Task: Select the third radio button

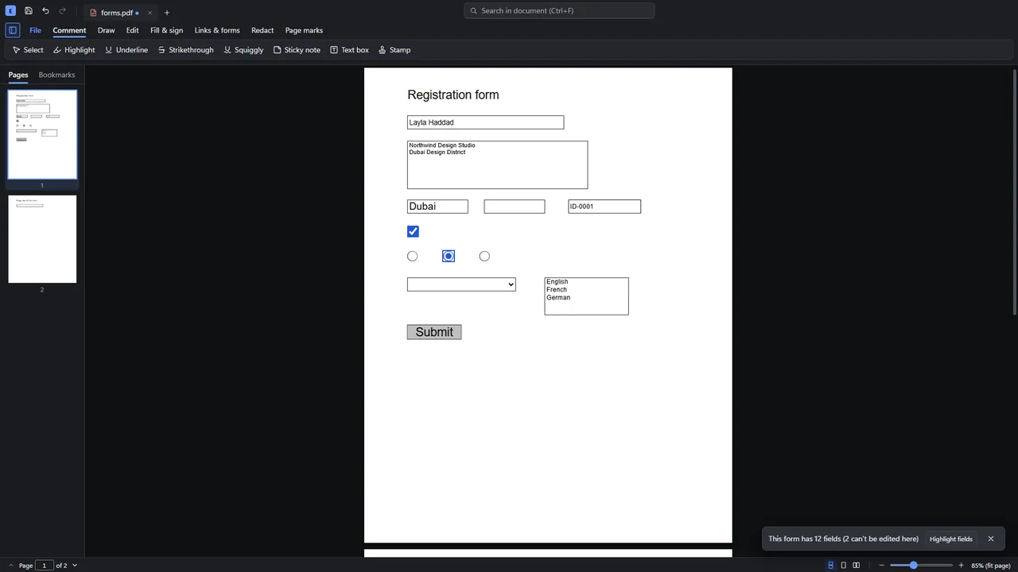Action: tap(484, 256)
